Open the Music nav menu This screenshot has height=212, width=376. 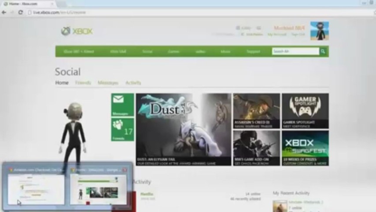[x=225, y=52]
